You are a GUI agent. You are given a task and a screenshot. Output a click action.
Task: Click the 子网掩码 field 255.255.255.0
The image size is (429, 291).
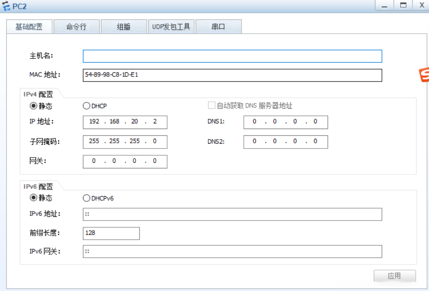coord(125,142)
